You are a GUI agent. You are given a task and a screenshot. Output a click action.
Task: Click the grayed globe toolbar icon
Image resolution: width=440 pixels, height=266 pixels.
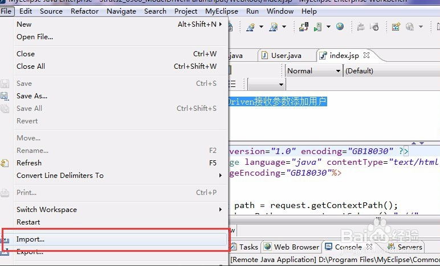pyautogui.click(x=410, y=27)
